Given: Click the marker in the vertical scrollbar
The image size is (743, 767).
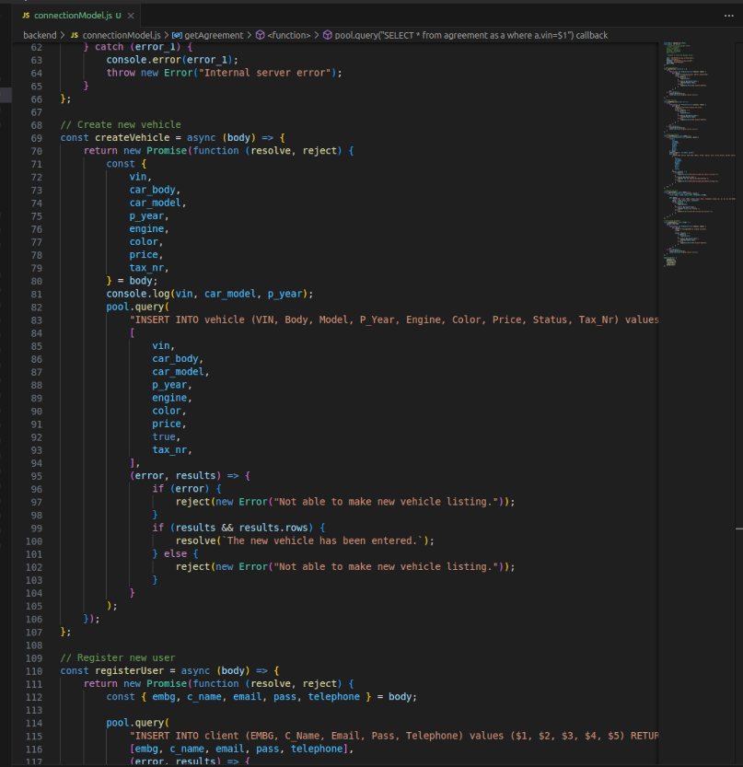Looking at the screenshot, I should pos(738,529).
